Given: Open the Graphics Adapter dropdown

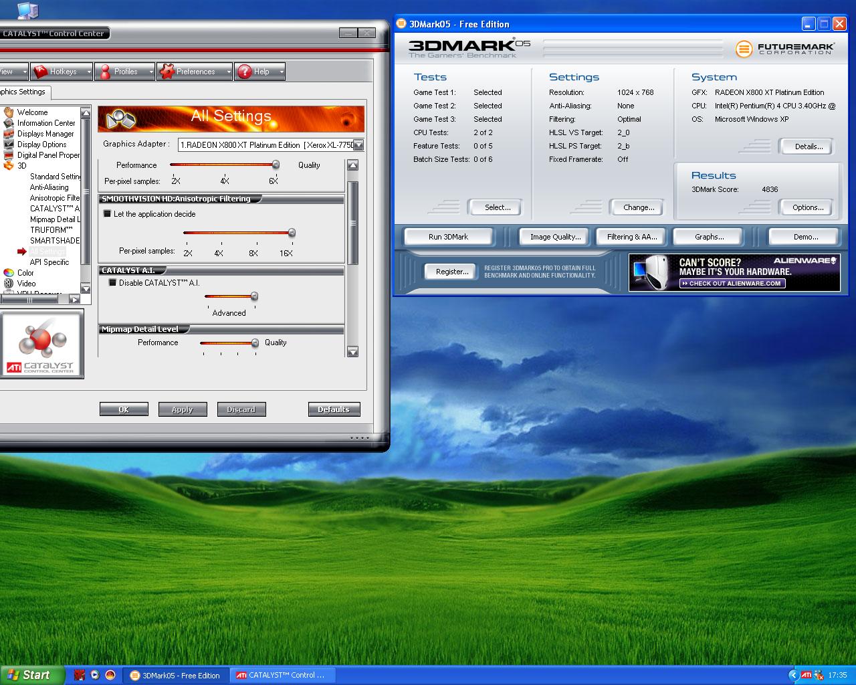Looking at the screenshot, I should pos(358,145).
